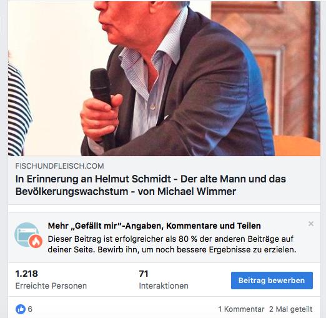Click the blue thumbs-up reaction icon
The width and height of the screenshot is (326, 318).
[21, 309]
